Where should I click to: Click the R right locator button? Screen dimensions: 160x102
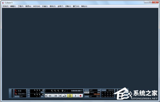pyautogui.click(x=29, y=94)
